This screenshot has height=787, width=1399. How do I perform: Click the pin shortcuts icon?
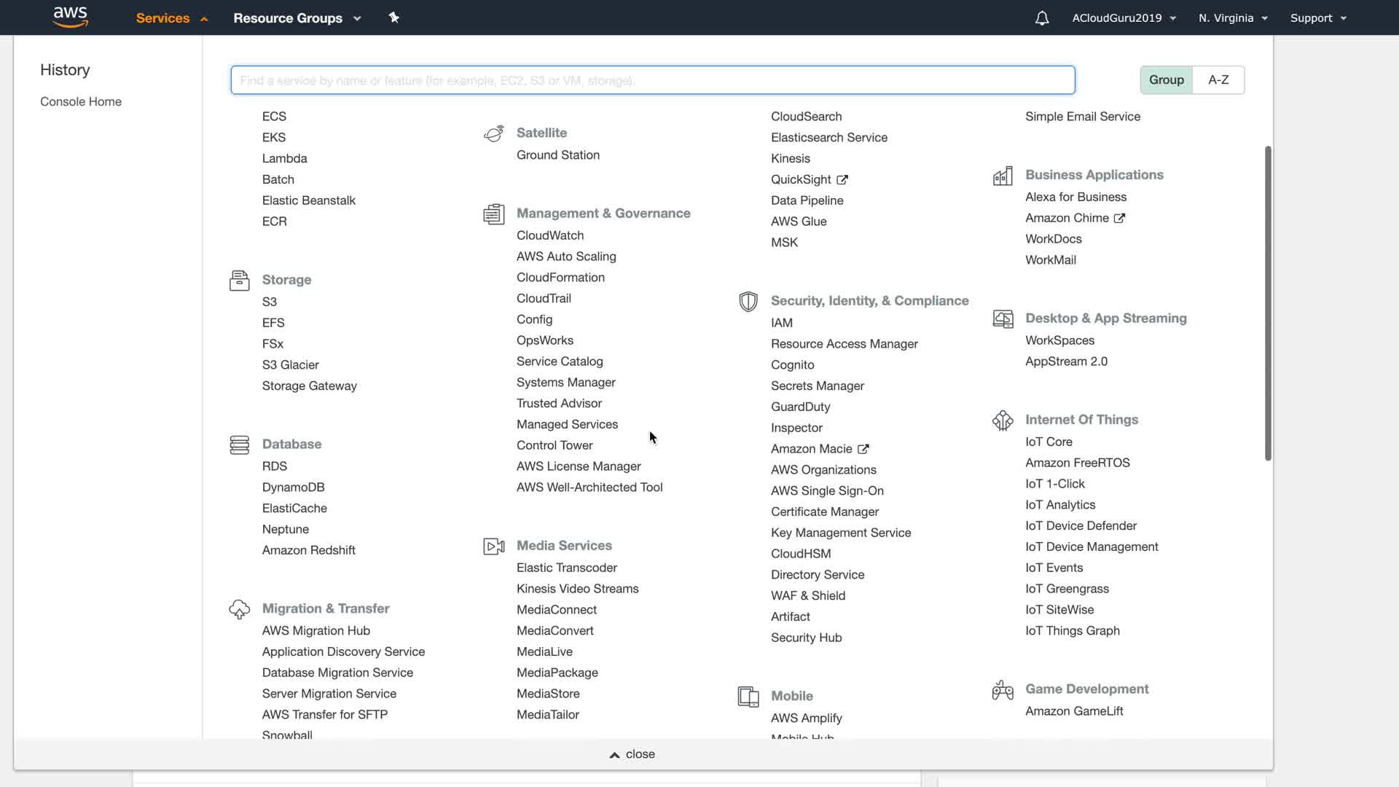(x=394, y=17)
